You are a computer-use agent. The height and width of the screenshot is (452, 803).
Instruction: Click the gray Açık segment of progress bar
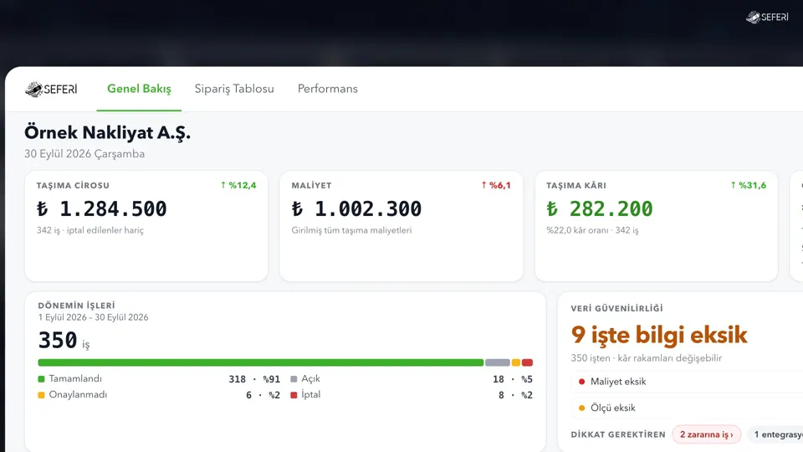[x=497, y=362]
